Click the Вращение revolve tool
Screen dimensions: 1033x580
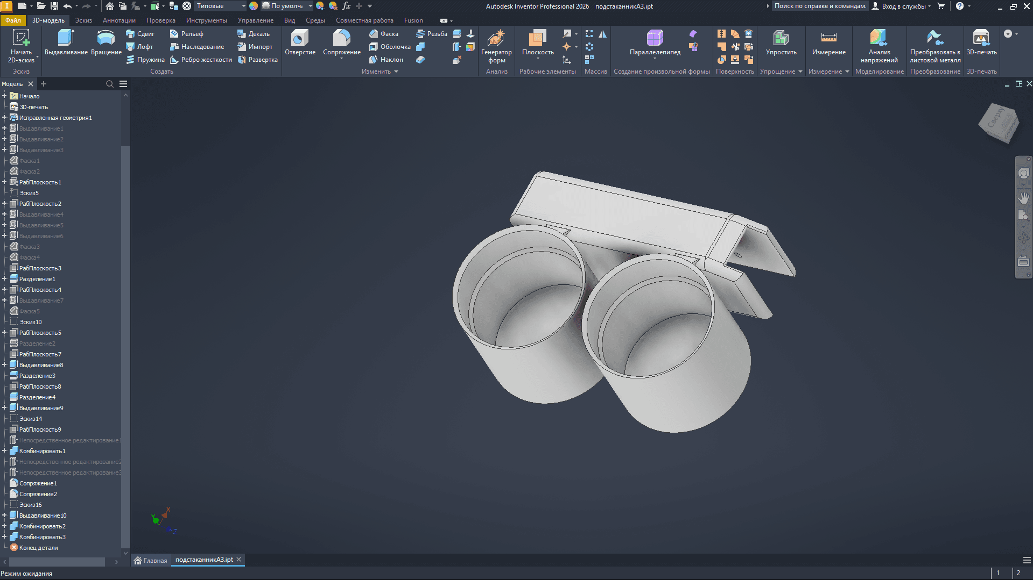(x=106, y=42)
